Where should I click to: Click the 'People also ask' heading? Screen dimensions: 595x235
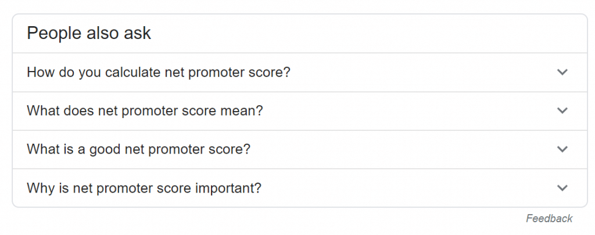point(89,33)
